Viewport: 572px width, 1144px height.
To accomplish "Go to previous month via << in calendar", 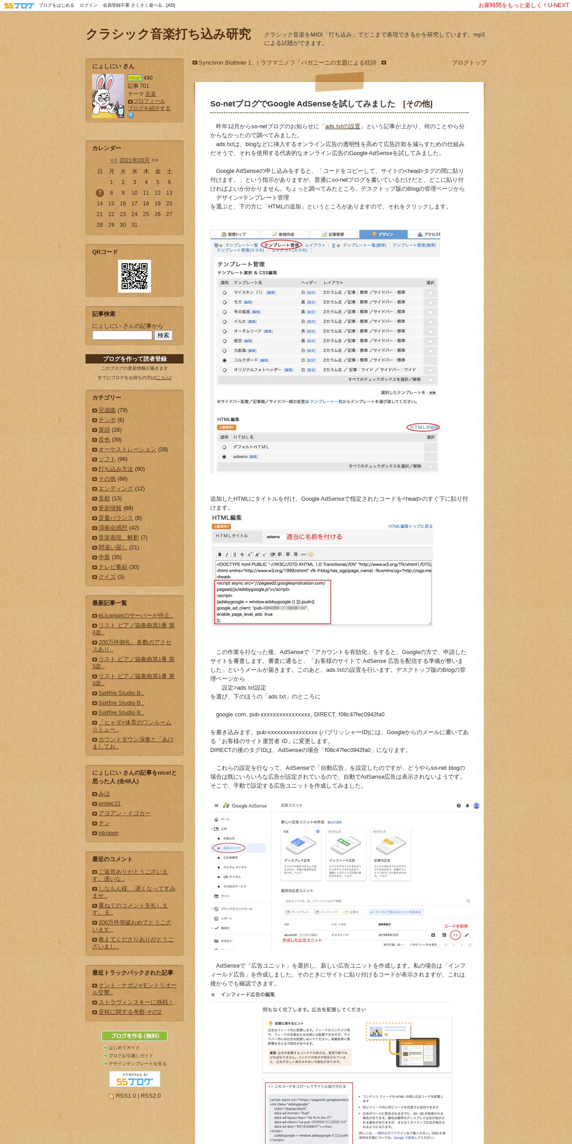I will coord(114,160).
